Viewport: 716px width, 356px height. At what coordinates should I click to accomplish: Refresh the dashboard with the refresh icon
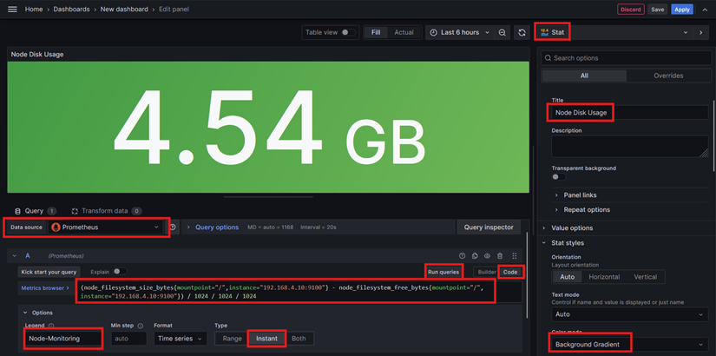[x=522, y=32]
